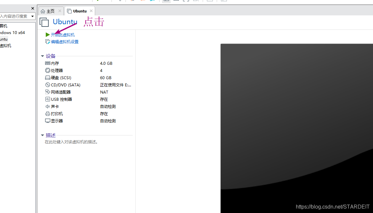Click the 存在 value in the USB row
Screen dimensions: 373x213
point(104,99)
